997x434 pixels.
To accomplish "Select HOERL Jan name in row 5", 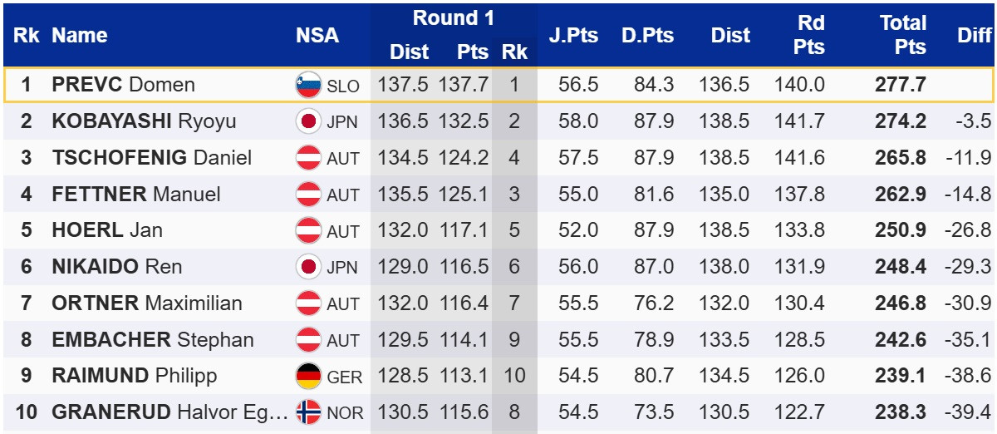I will coord(107,230).
